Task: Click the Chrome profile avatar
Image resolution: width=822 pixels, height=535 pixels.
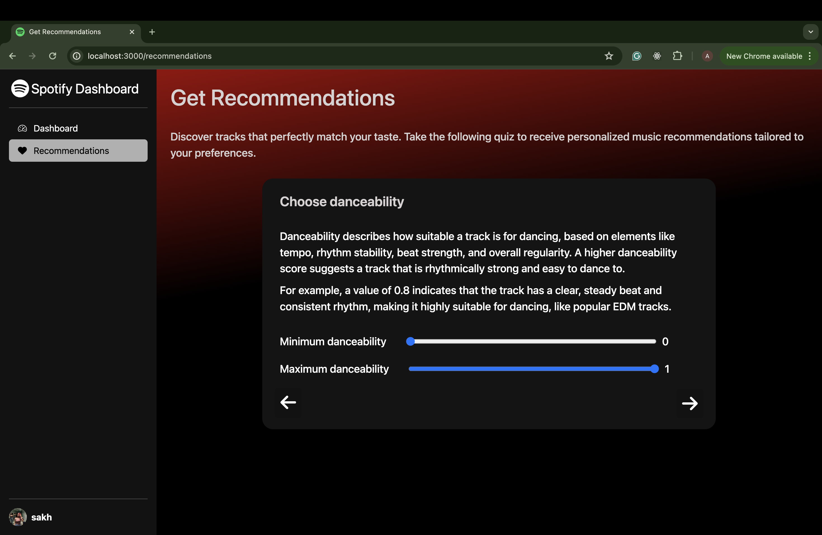Action: (x=707, y=56)
